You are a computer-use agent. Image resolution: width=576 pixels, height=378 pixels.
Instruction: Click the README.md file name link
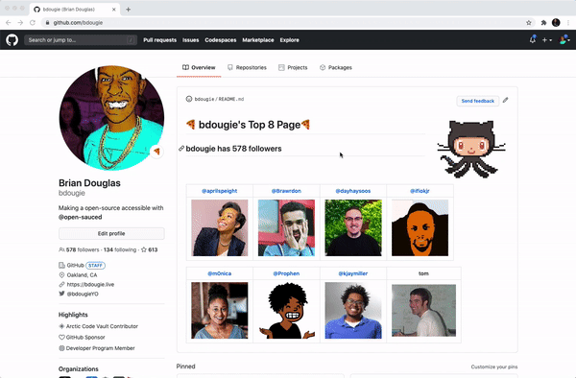pyautogui.click(x=231, y=99)
